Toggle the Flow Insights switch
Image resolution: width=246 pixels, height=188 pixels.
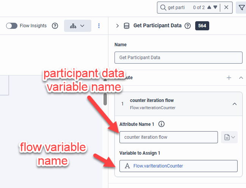[x=12, y=26]
